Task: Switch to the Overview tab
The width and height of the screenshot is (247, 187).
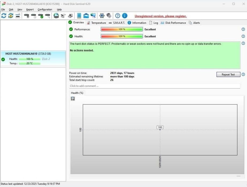Action: 76,22
